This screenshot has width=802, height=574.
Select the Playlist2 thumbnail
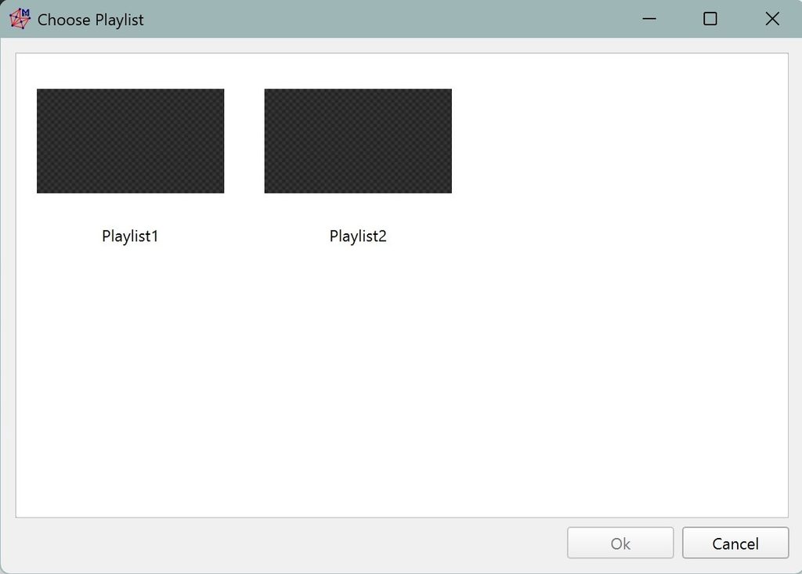tap(358, 141)
